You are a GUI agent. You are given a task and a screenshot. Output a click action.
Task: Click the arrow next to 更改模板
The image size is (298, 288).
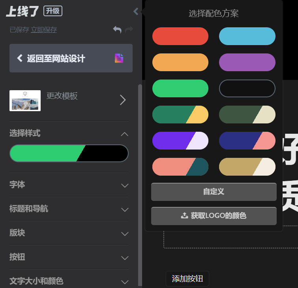(123, 100)
